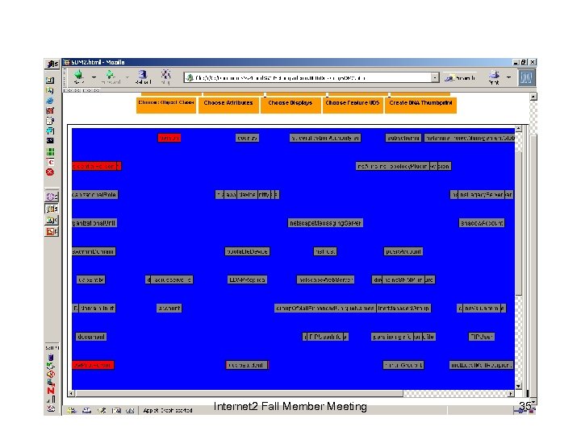Click the red N Netscape icon in sidebar
581x435 pixels.
[x=51, y=391]
